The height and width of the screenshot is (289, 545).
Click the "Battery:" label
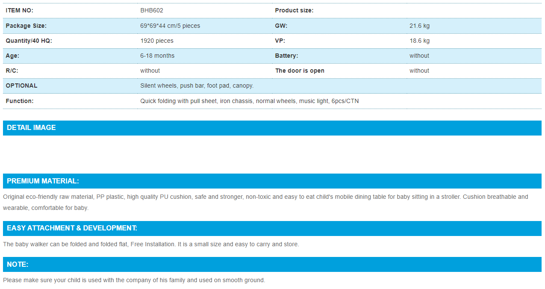tap(286, 56)
